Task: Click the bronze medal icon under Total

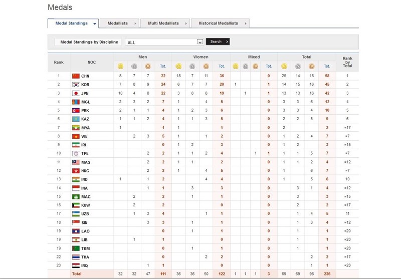Action: 312,66
